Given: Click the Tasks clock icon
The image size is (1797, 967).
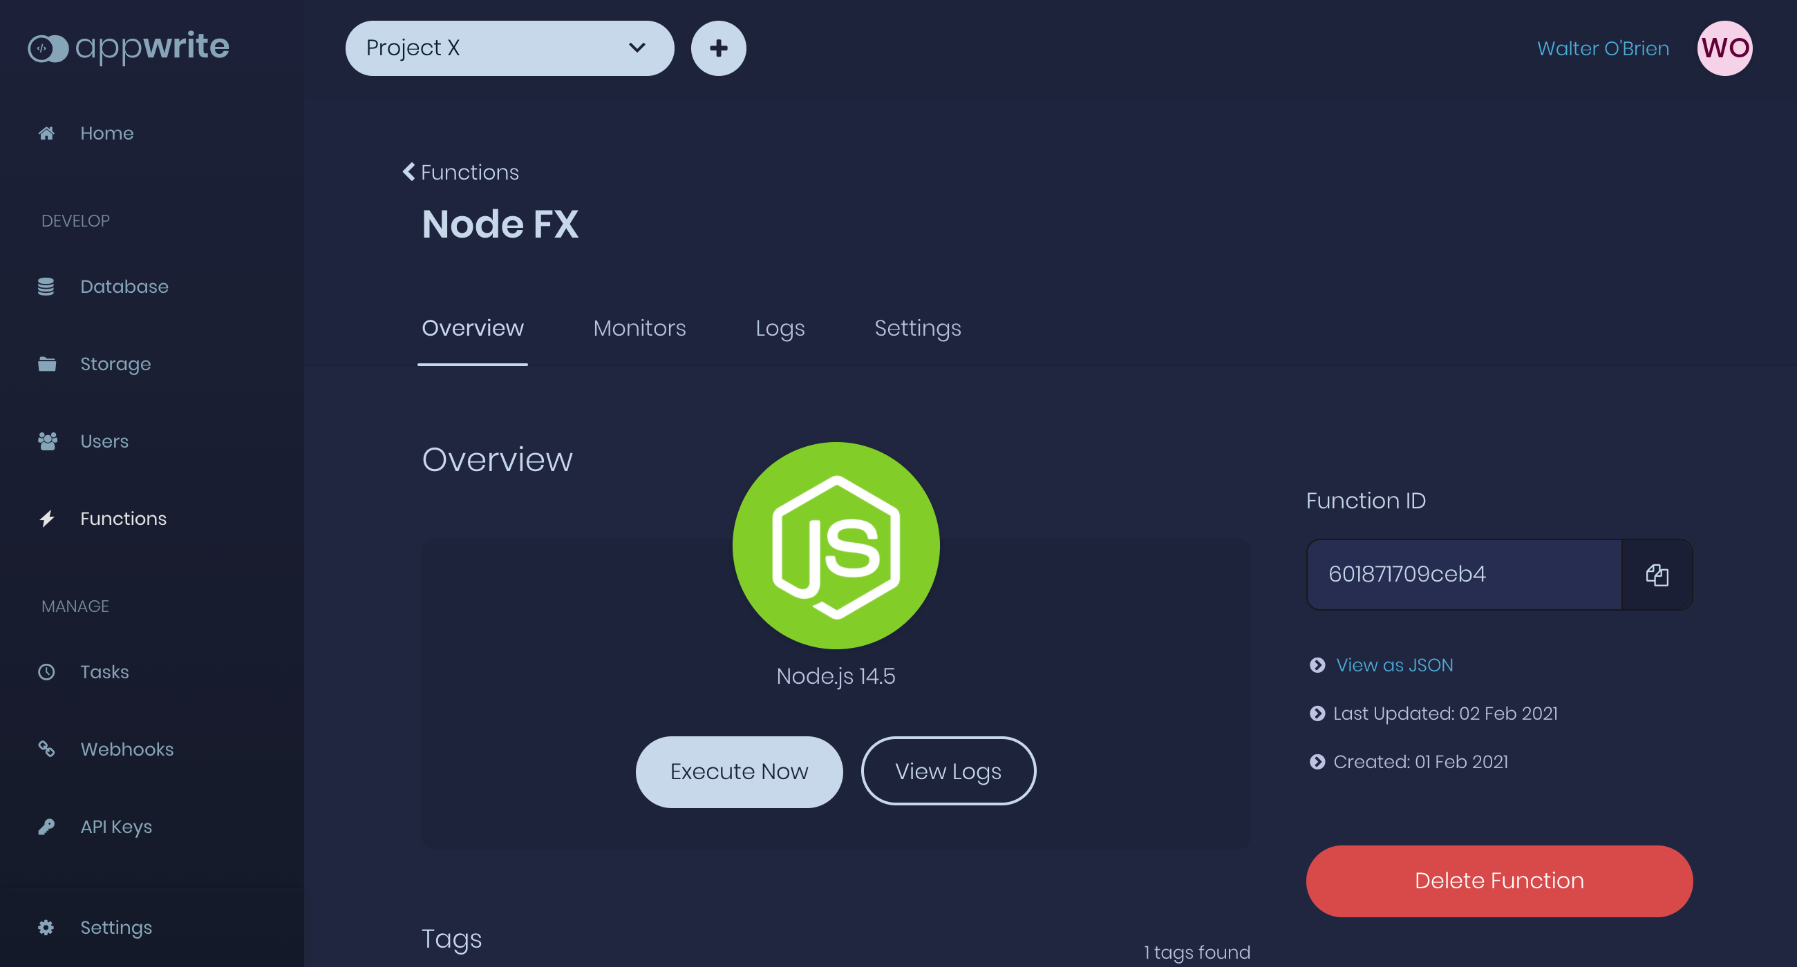Looking at the screenshot, I should coord(46,672).
